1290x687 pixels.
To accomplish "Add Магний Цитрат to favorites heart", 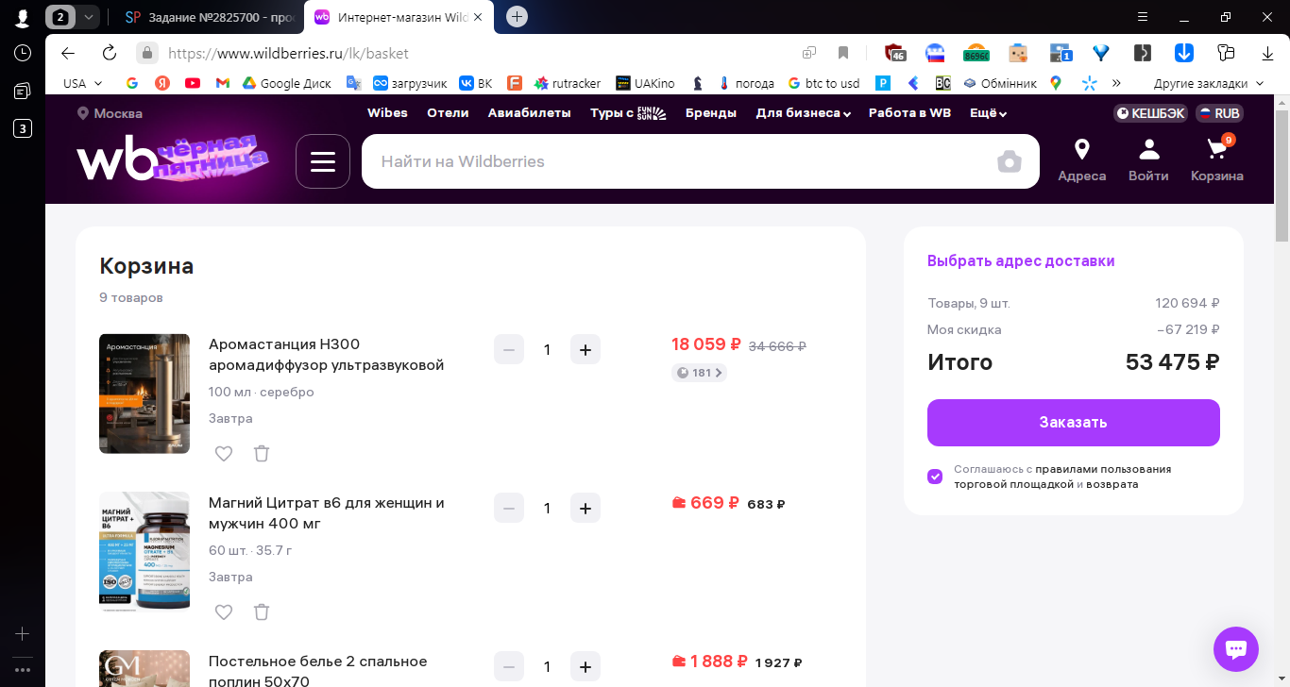I will click(x=224, y=612).
